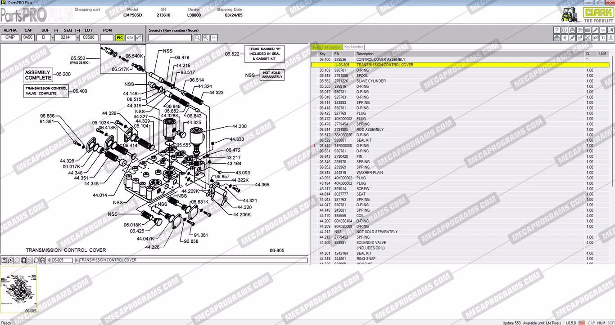This screenshot has height=325, width=615.
Task: Click the globe icon in the toolbar
Action: point(611,30)
